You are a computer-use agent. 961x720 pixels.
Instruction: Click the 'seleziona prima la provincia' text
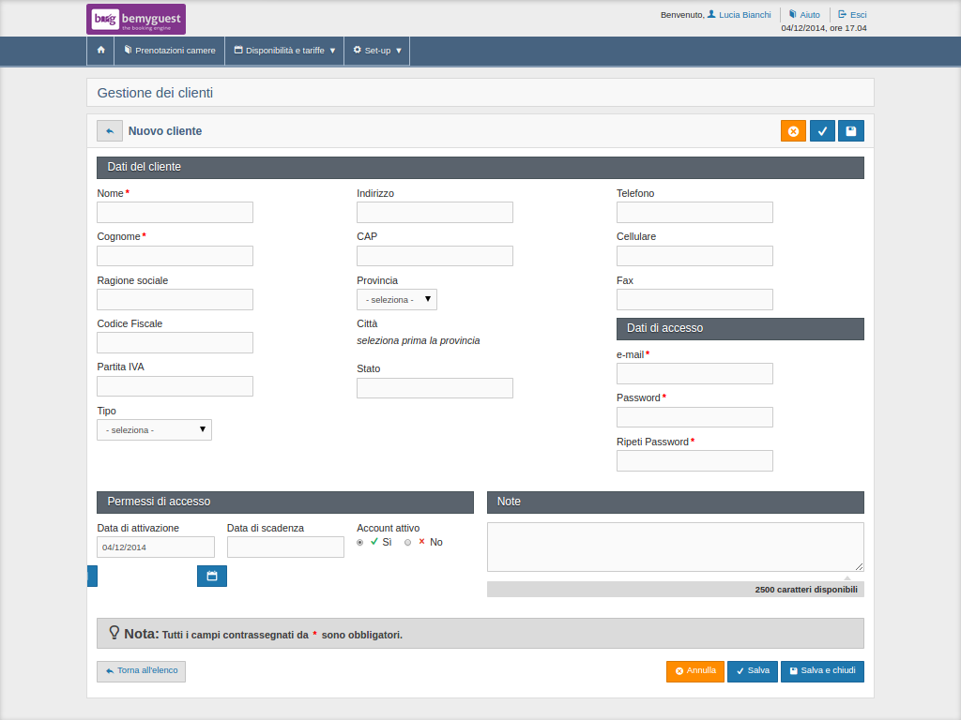click(x=418, y=340)
